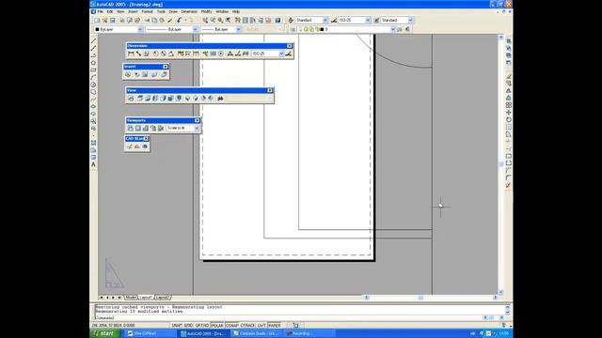Click the horizontal scrollbar right arrow

[x=495, y=298]
